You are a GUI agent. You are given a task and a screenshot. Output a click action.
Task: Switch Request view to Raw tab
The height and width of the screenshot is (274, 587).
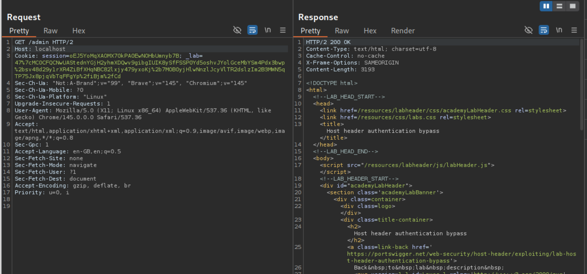click(x=50, y=31)
